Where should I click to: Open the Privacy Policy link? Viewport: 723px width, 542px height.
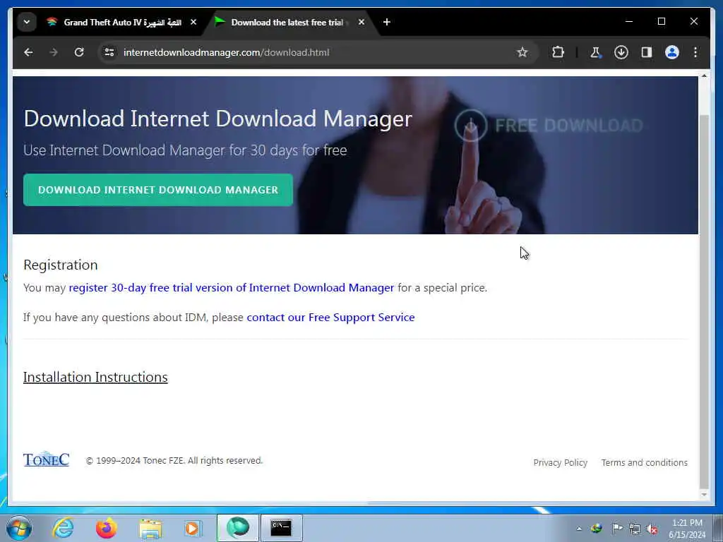tap(560, 462)
